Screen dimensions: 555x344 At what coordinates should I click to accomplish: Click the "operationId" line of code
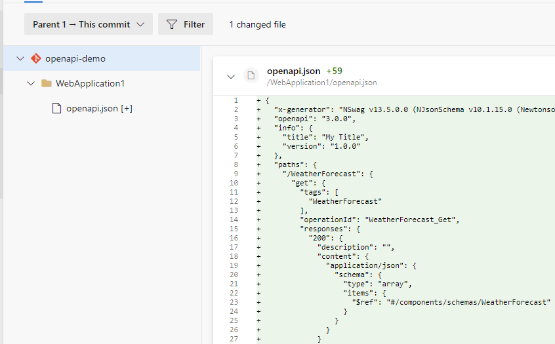379,220
